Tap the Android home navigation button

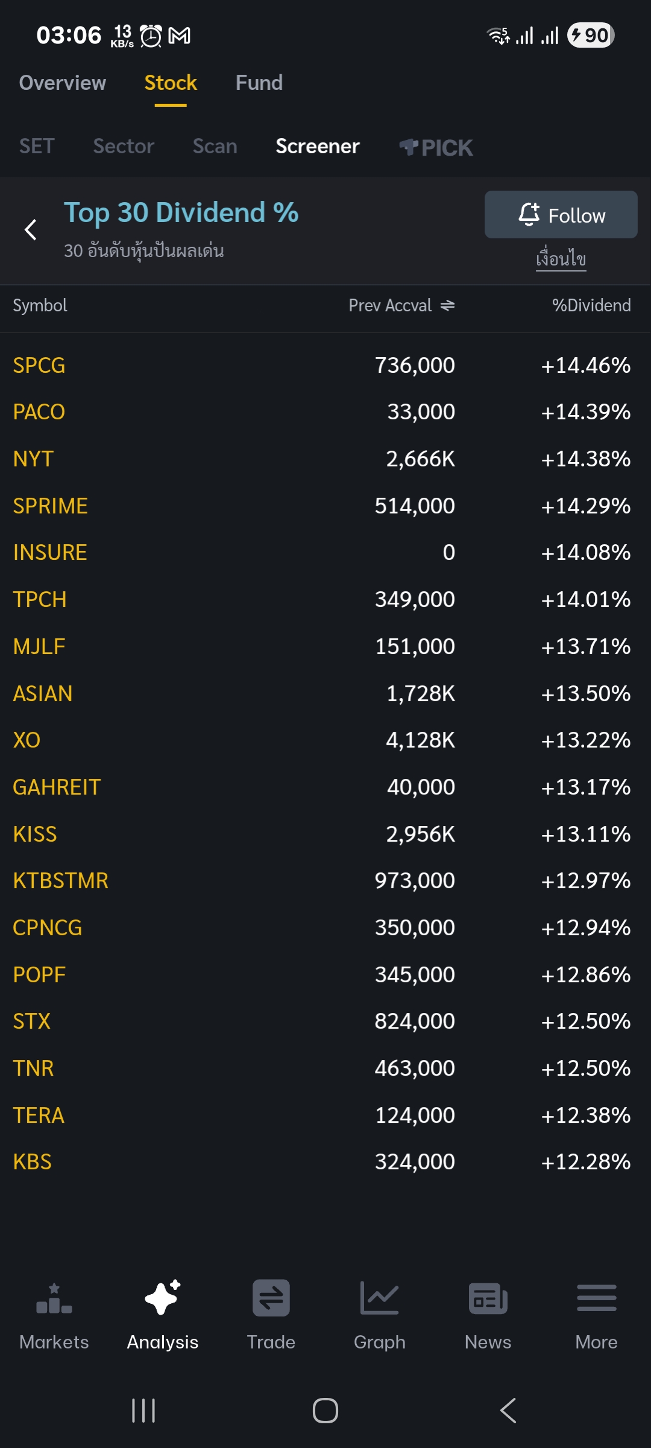(325, 1411)
